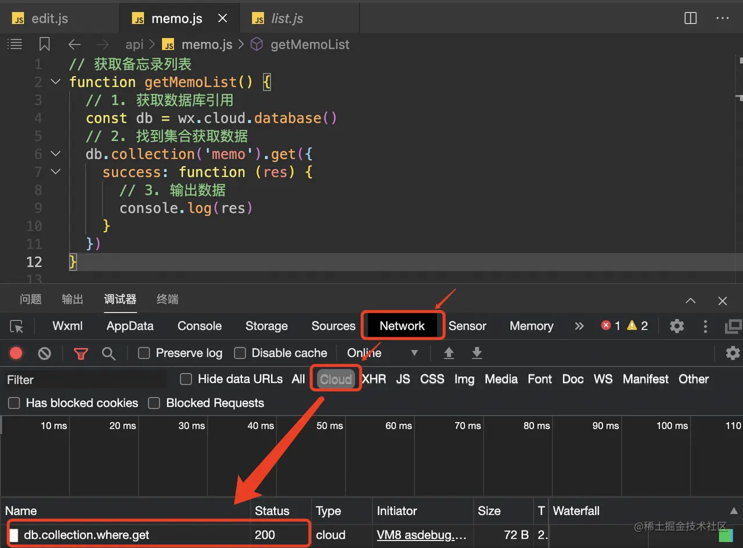Filter requests by Img
743x548 pixels.
(464, 379)
